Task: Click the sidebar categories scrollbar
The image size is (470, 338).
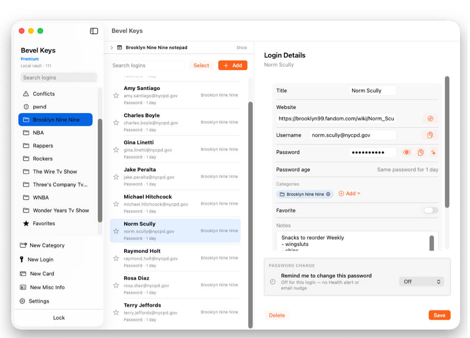Action: 100,171
